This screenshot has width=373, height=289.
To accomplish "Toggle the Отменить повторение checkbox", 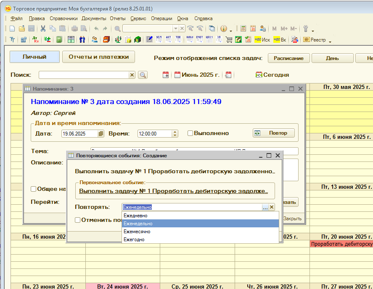I will click(78, 220).
